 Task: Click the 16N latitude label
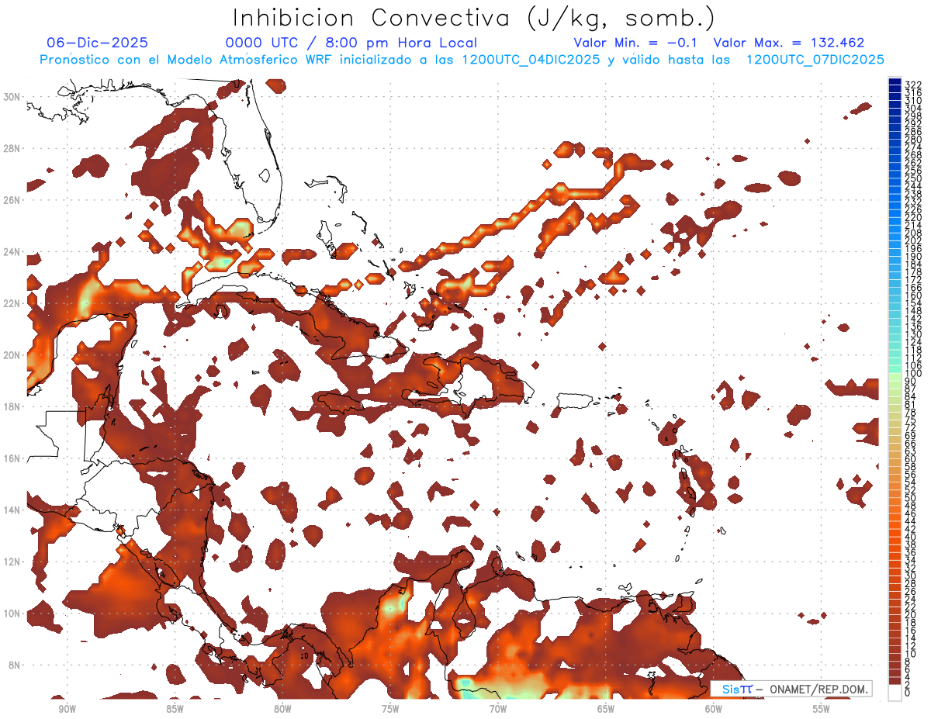pyautogui.click(x=12, y=458)
